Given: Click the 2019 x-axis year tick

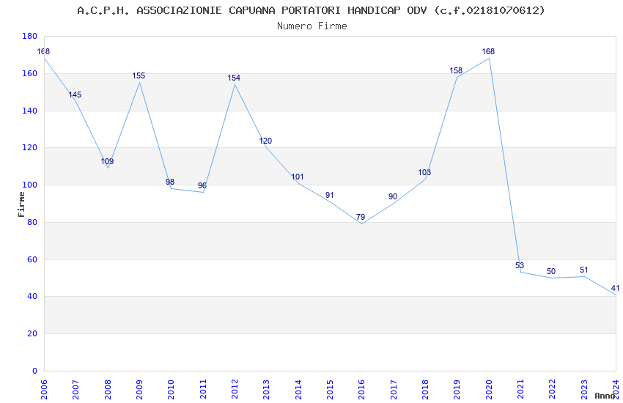Looking at the screenshot, I should coord(457,389).
